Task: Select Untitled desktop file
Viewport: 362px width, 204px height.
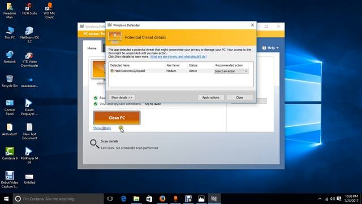Action: point(29,179)
